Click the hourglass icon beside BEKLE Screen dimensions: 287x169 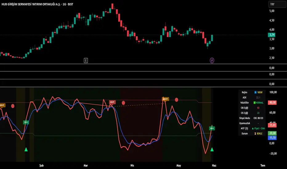[x=255, y=134]
